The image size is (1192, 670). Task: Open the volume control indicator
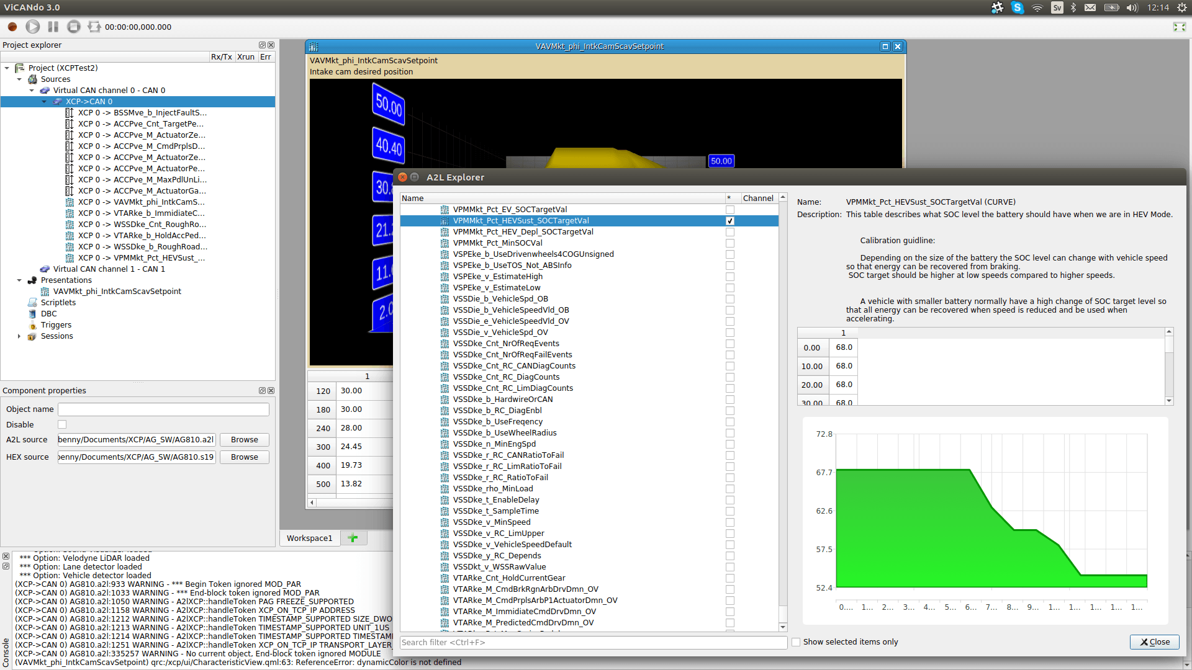pyautogui.click(x=1132, y=7)
